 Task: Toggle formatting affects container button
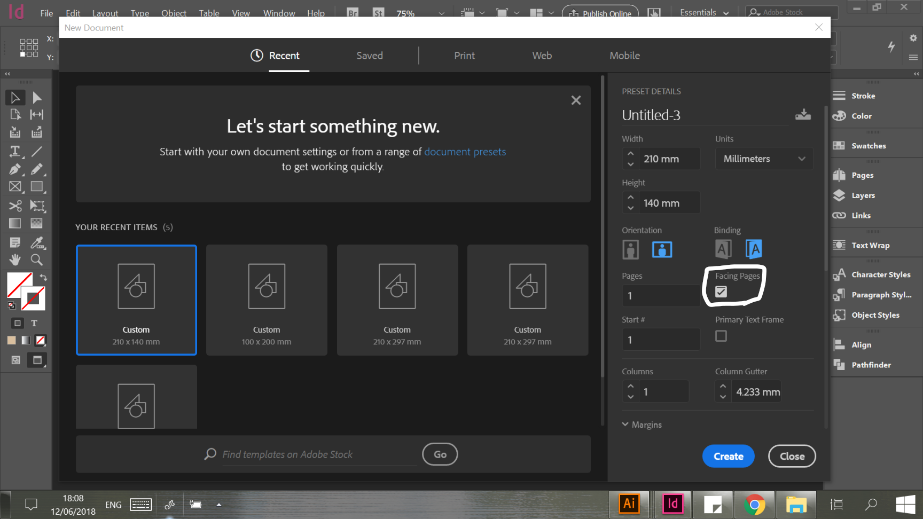click(x=18, y=323)
